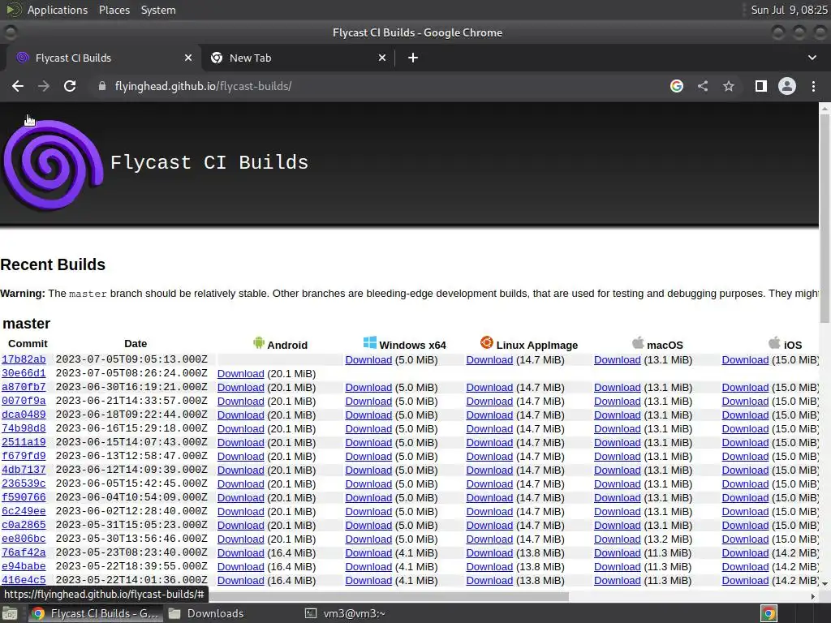Click the Flycast purple spiral logo

tap(53, 165)
